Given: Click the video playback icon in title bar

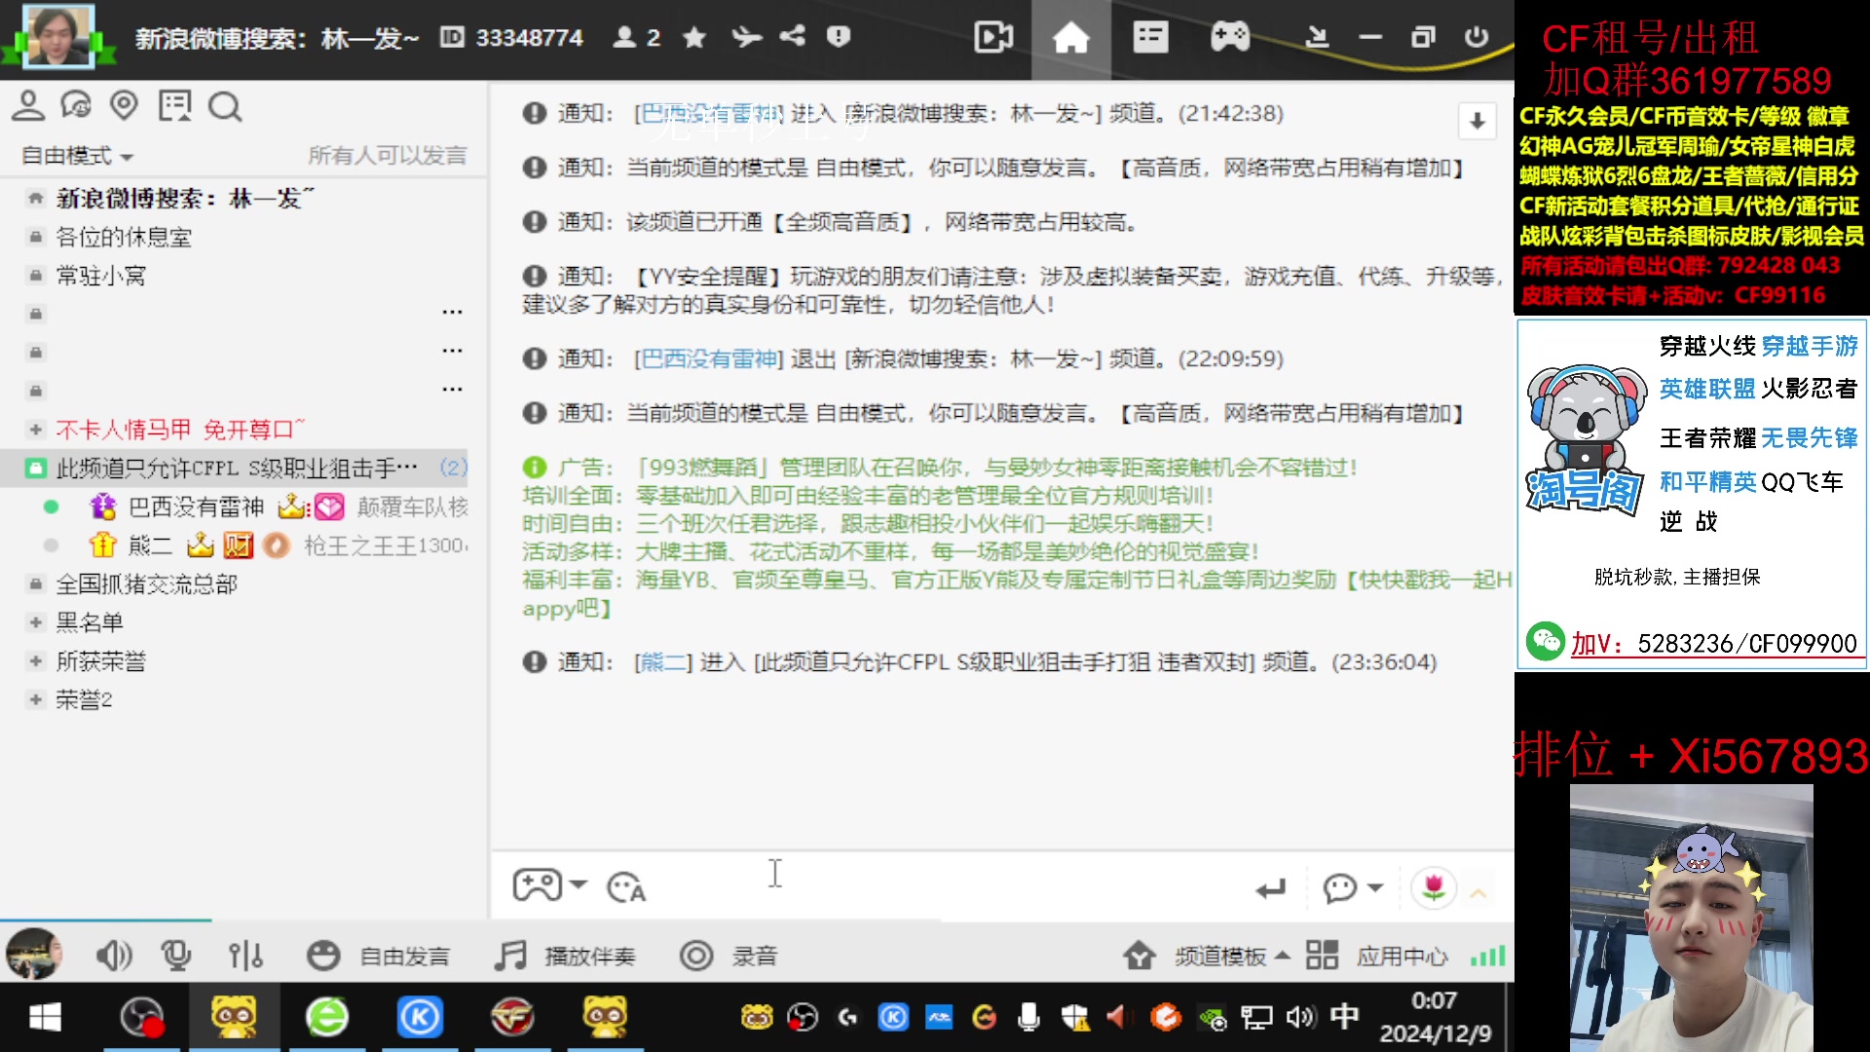Looking at the screenshot, I should pyautogui.click(x=993, y=38).
